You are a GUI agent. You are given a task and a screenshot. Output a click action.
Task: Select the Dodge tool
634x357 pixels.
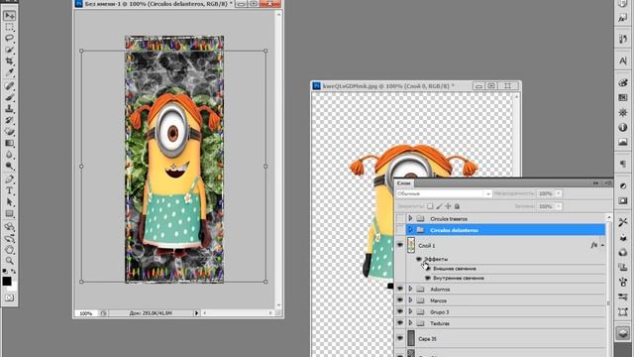pos(9,166)
